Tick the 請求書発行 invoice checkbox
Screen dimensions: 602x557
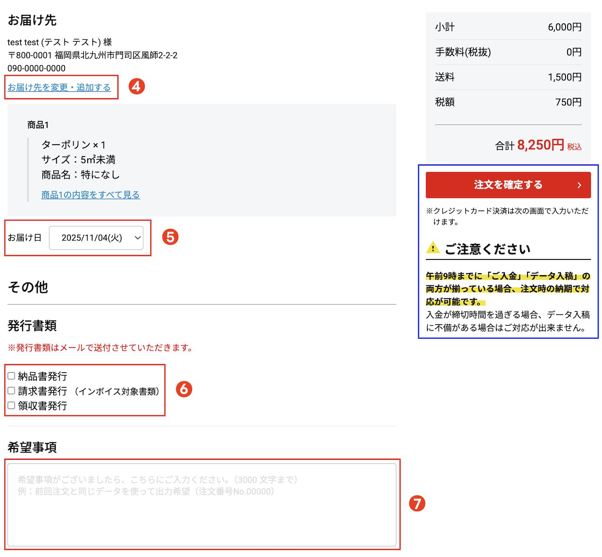[x=11, y=391]
